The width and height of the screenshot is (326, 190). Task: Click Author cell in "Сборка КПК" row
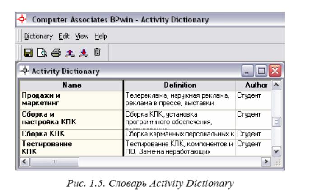coord(253,135)
